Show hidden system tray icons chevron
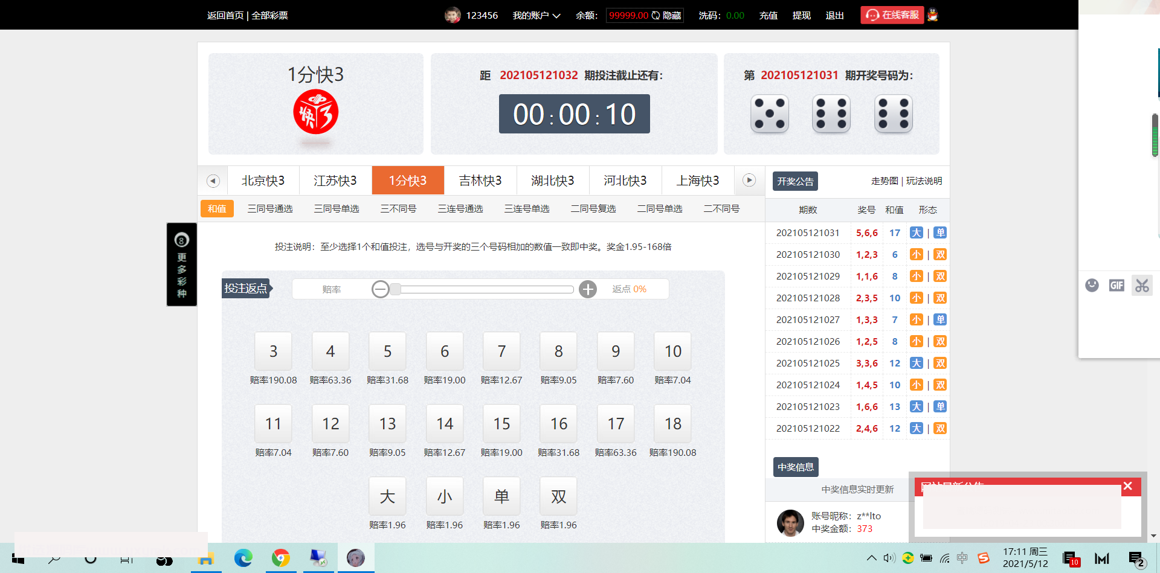The image size is (1160, 573). pos(871,558)
